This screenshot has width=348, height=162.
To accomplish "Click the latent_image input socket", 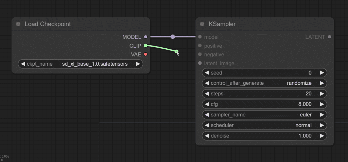I will click(200, 63).
